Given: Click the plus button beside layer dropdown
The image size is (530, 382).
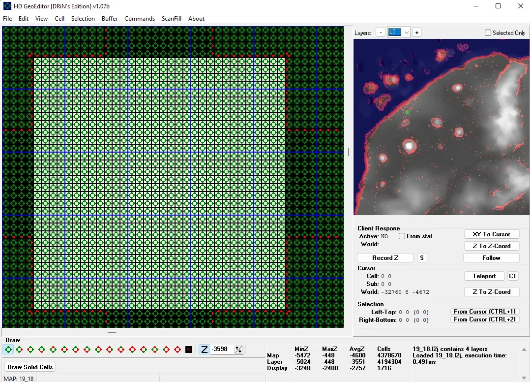Looking at the screenshot, I should tap(417, 32).
